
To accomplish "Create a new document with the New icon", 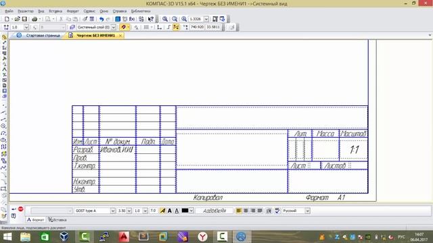I will point(7,19).
